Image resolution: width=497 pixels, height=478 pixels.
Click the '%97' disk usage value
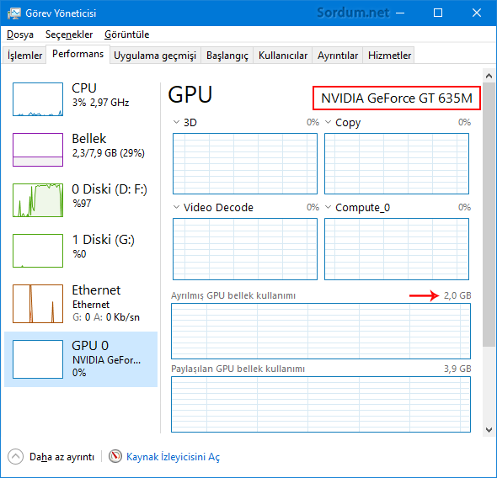coord(82,203)
